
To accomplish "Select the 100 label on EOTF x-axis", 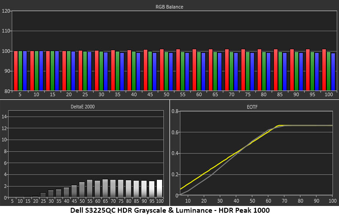I will (x=333, y=201).
